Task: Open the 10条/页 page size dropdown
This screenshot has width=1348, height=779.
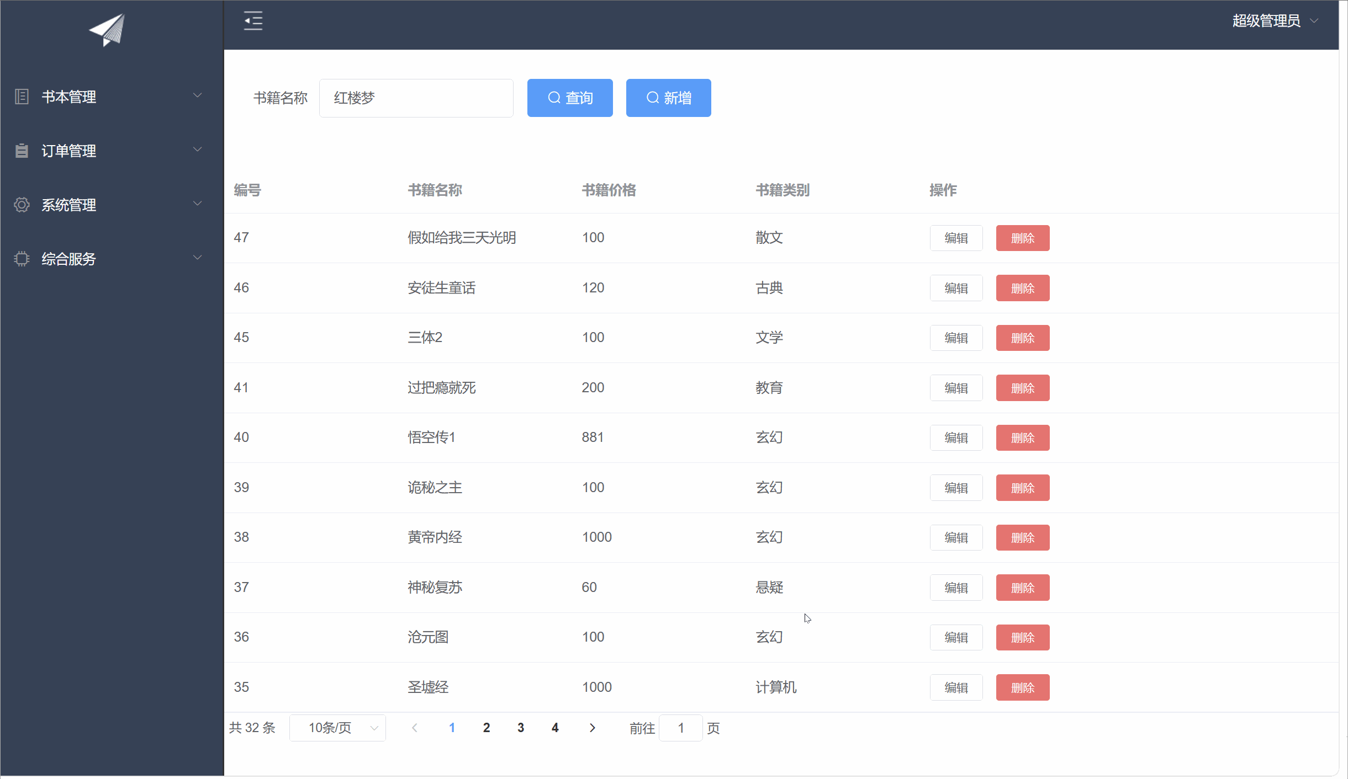Action: pos(337,728)
